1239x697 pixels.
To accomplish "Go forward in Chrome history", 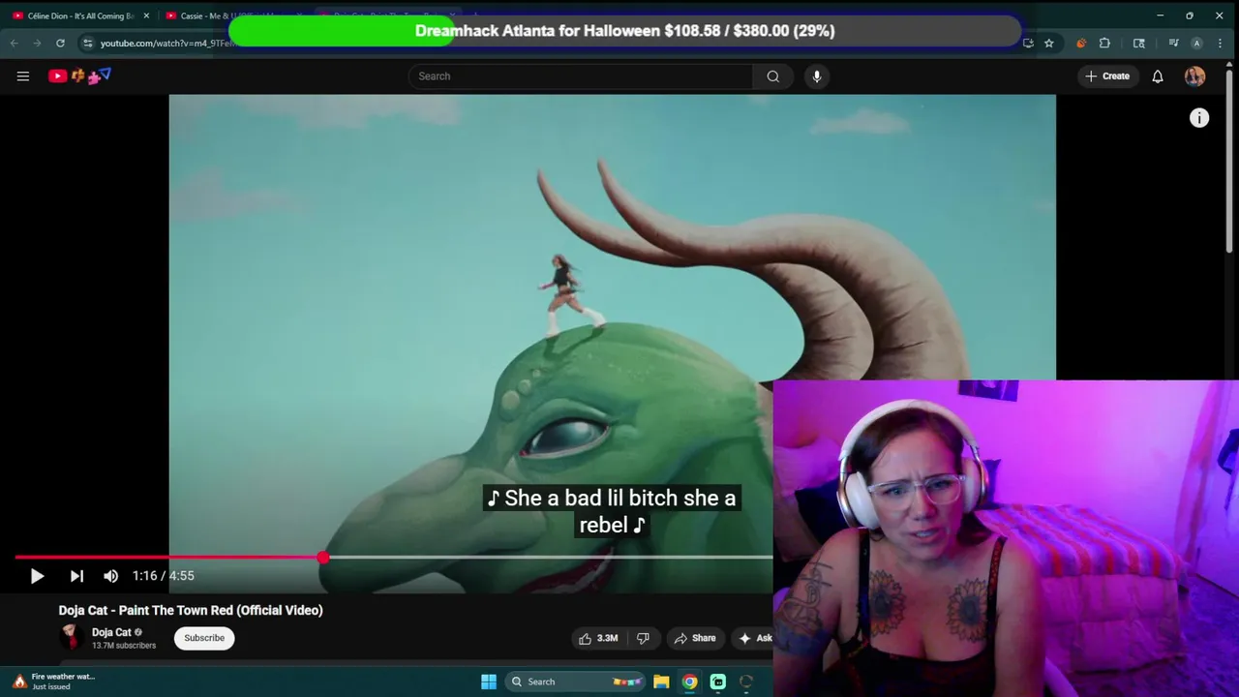I will 37,43.
